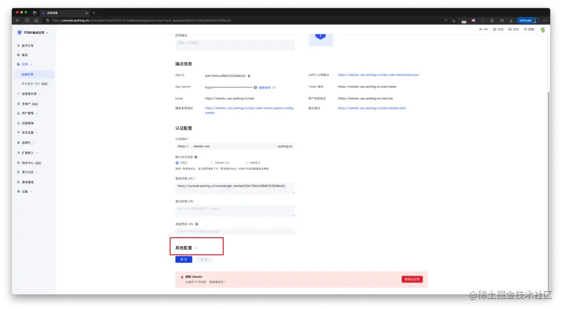The width and height of the screenshot is (562, 310).
Task: Click the Issuer URL text
Action: pos(229,98)
